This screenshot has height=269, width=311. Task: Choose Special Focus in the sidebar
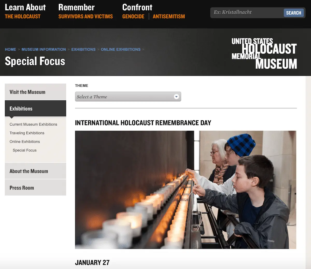point(25,150)
